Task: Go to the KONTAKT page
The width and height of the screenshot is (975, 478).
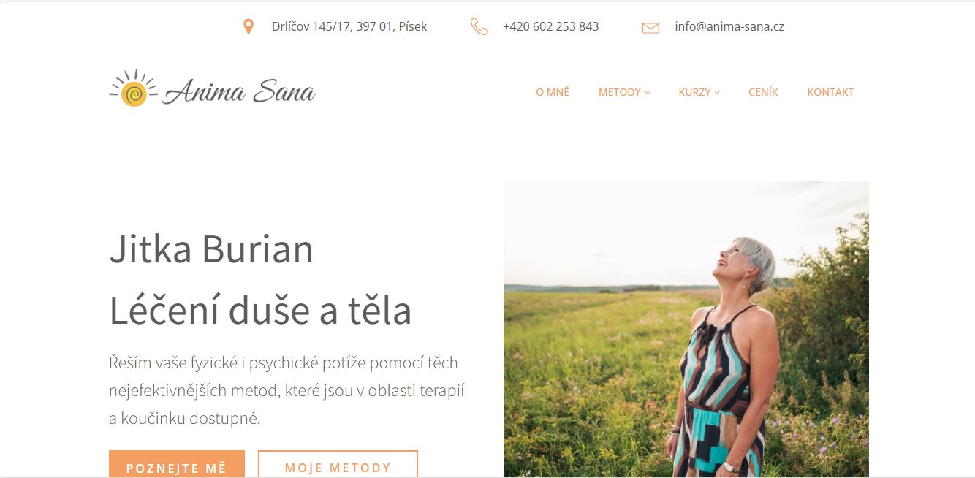Action: [x=830, y=92]
